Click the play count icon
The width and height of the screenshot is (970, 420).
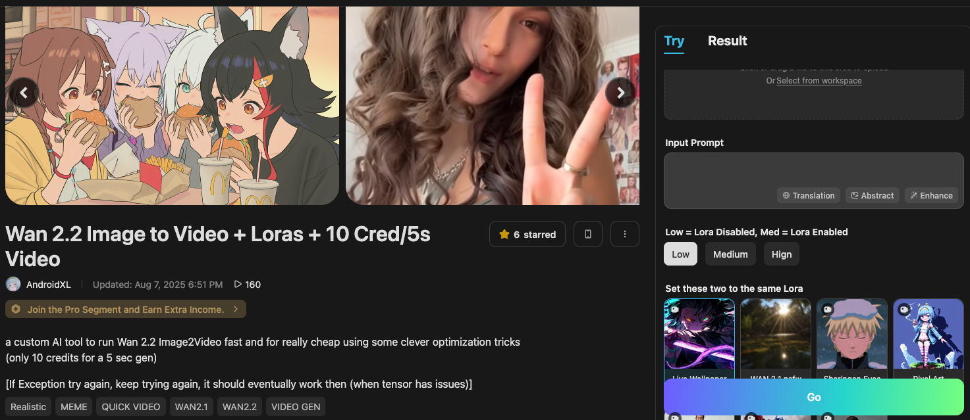coord(238,285)
